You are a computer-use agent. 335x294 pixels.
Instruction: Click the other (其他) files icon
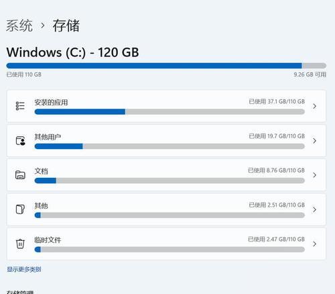tap(20, 209)
